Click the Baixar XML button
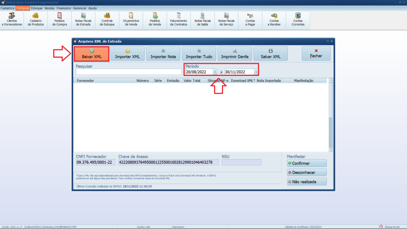407x229 pixels. point(91,54)
